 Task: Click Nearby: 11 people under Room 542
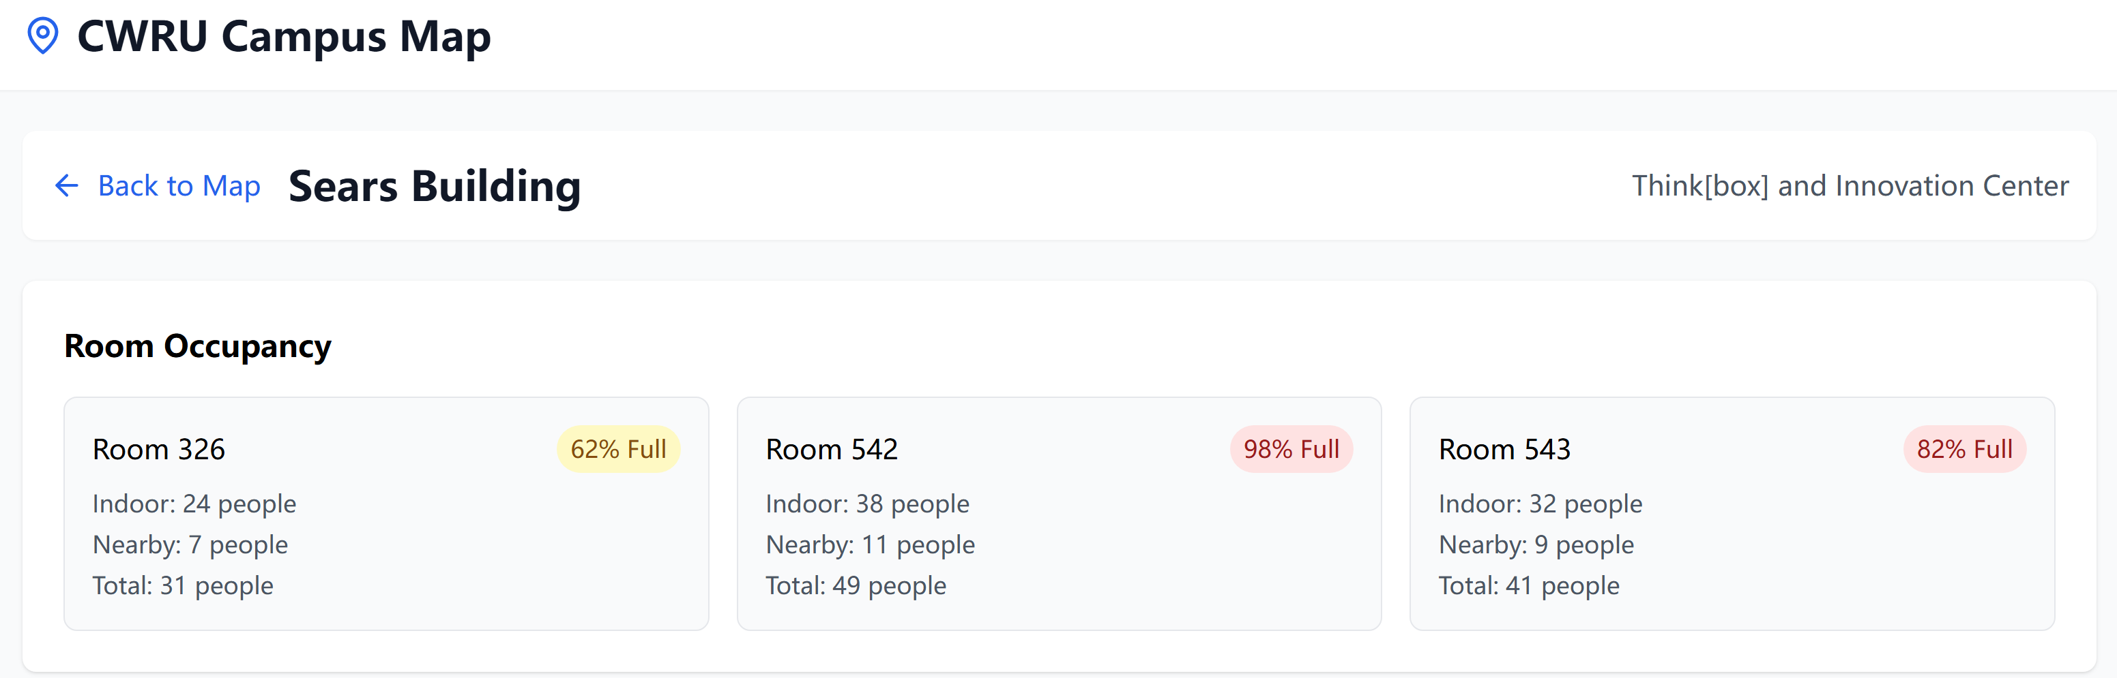pyautogui.click(x=869, y=544)
